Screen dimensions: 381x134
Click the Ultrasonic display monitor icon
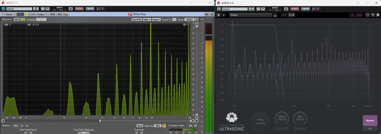368,15
